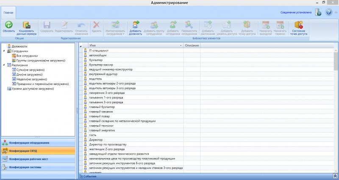
Task: Open Состояние точек доступа
Action: click(299, 27)
